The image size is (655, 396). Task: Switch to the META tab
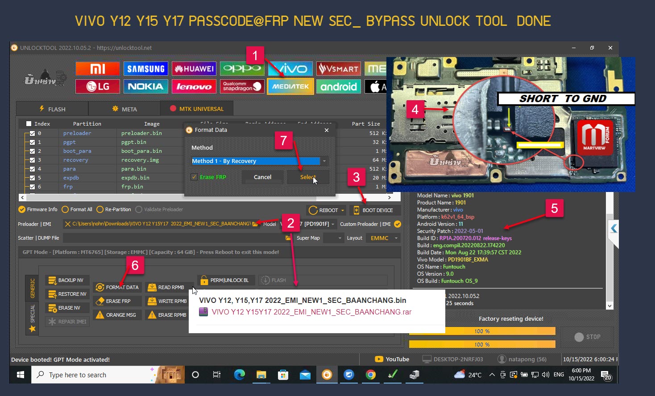point(124,109)
